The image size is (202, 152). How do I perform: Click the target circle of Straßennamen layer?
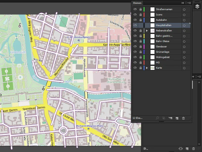tap(184, 9)
